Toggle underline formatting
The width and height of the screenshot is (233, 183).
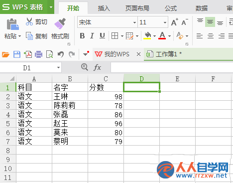tap(102, 36)
